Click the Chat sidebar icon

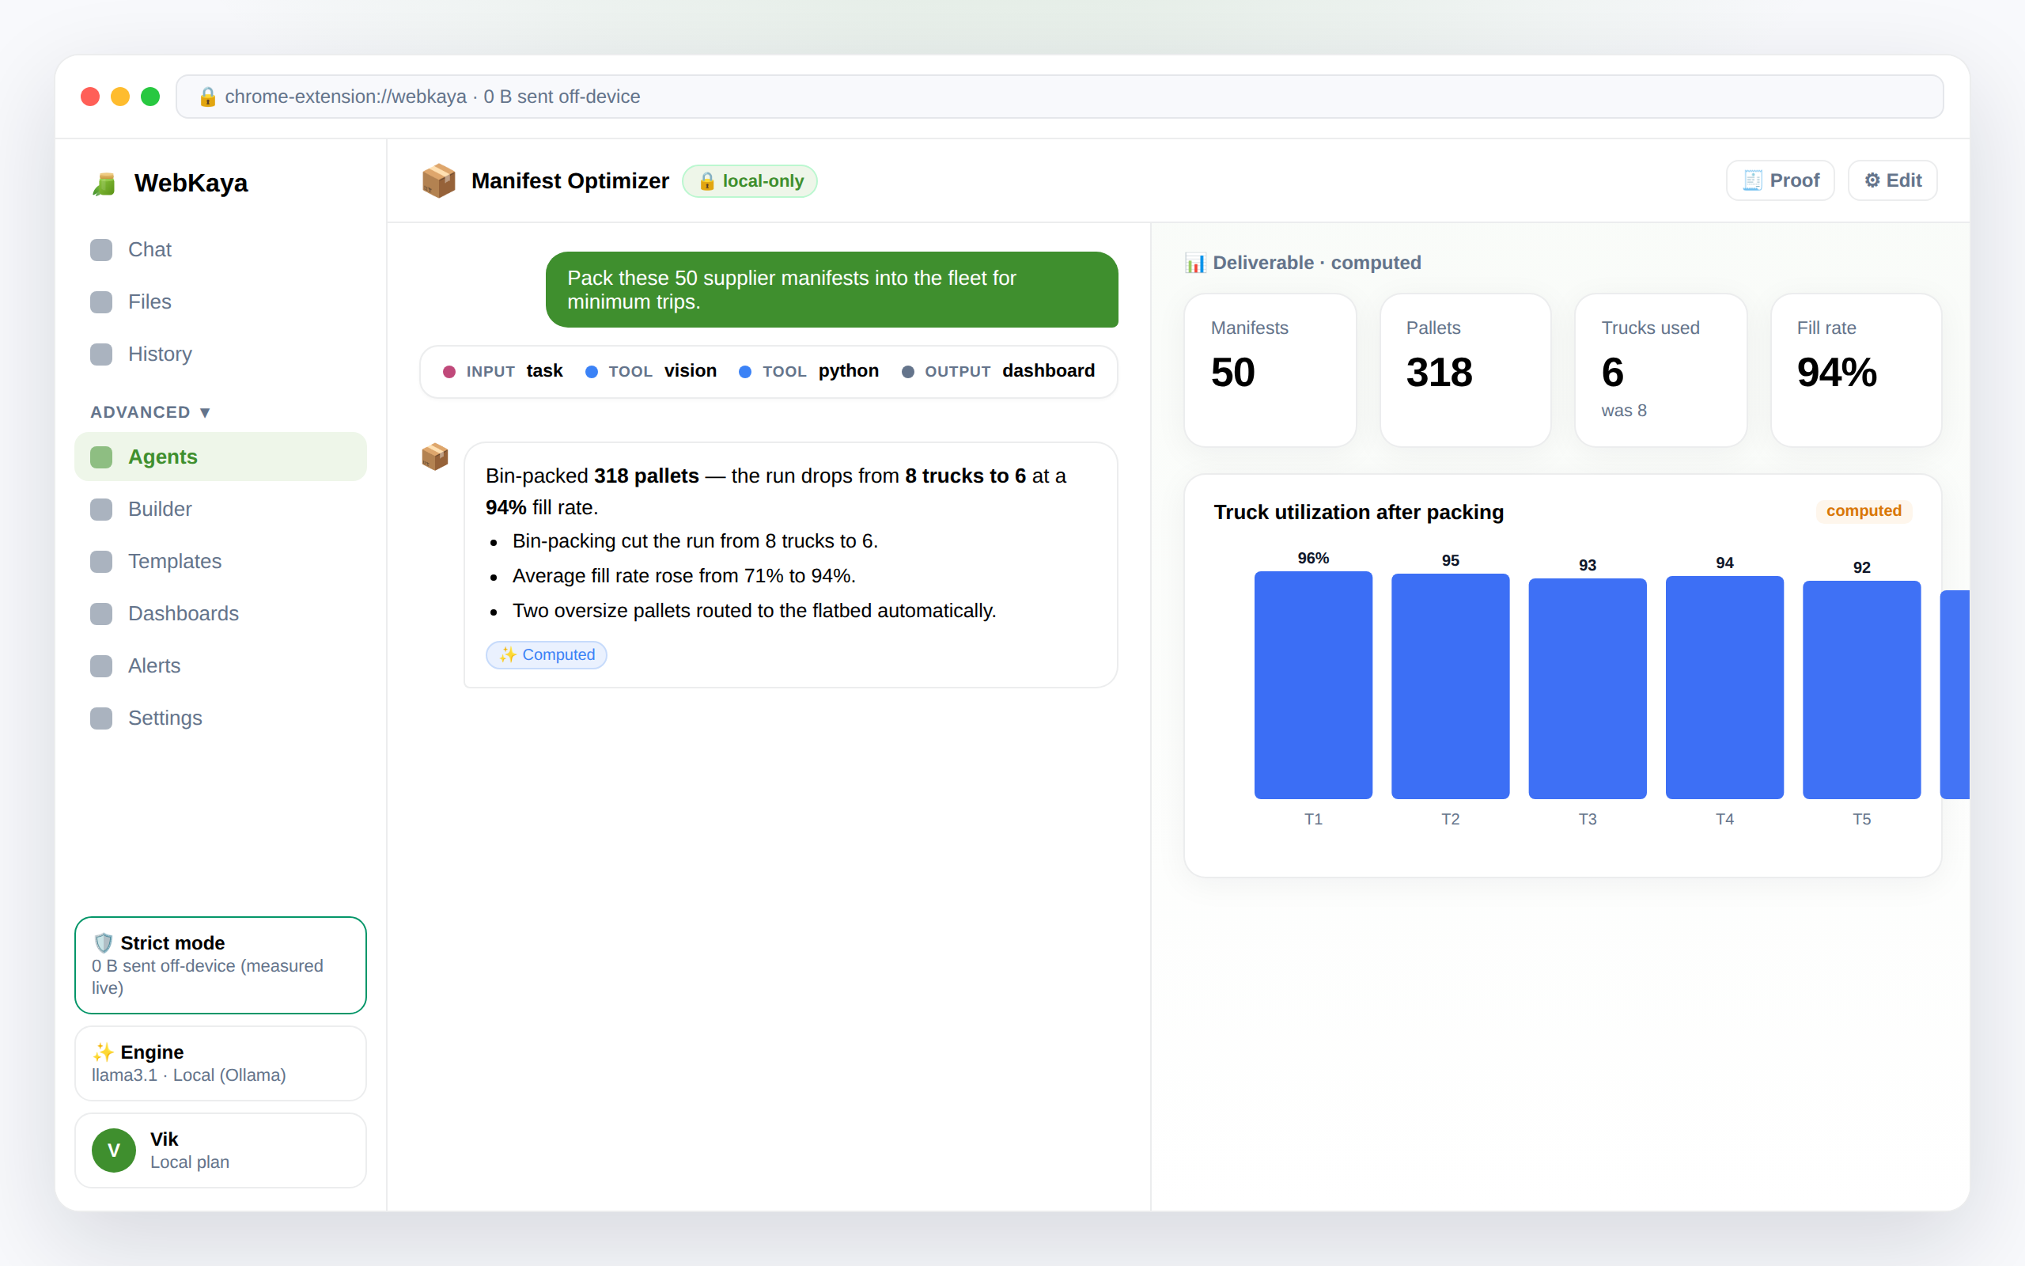pyautogui.click(x=101, y=250)
